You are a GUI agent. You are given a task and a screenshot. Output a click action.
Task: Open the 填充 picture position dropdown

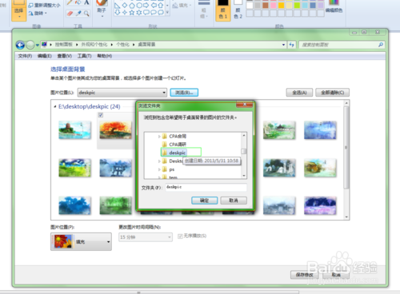[x=81, y=241]
